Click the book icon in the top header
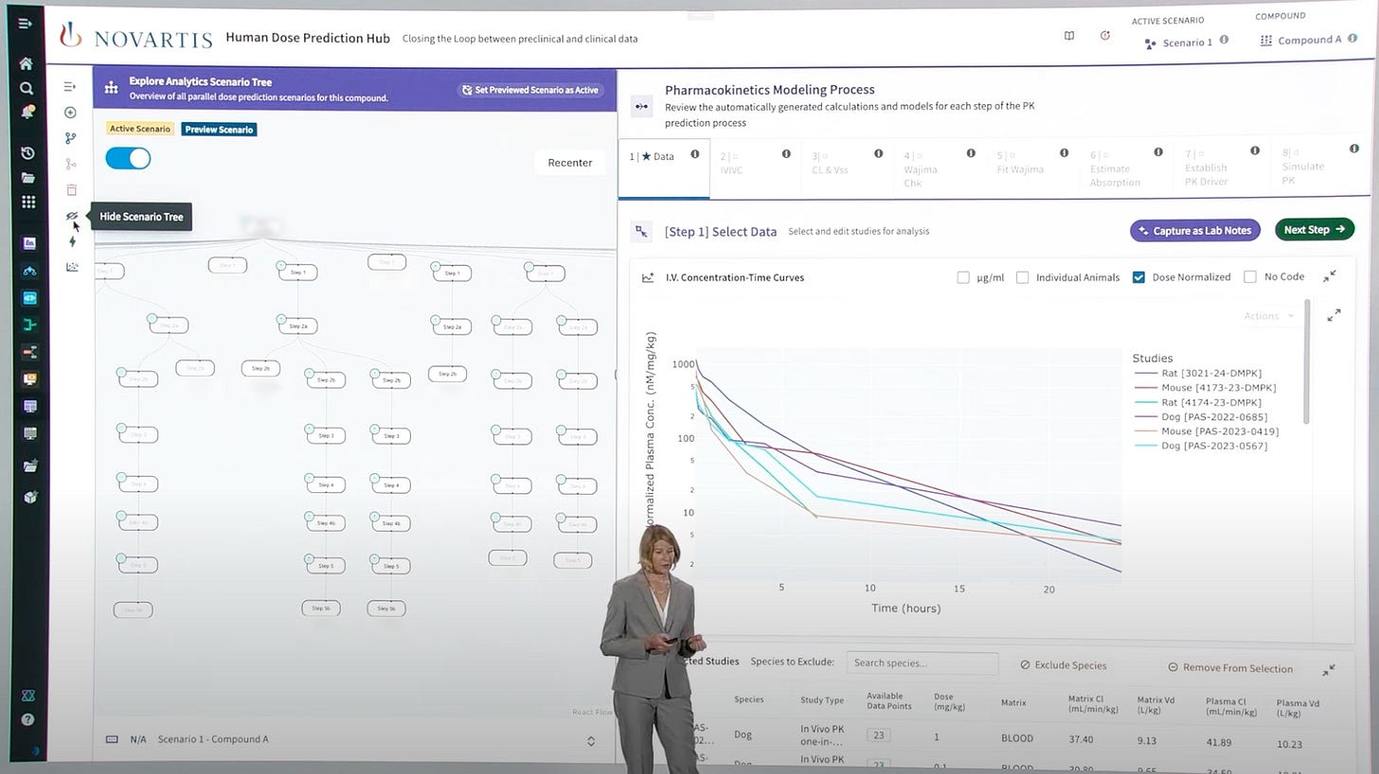Image resolution: width=1379 pixels, height=774 pixels. 1069,36
